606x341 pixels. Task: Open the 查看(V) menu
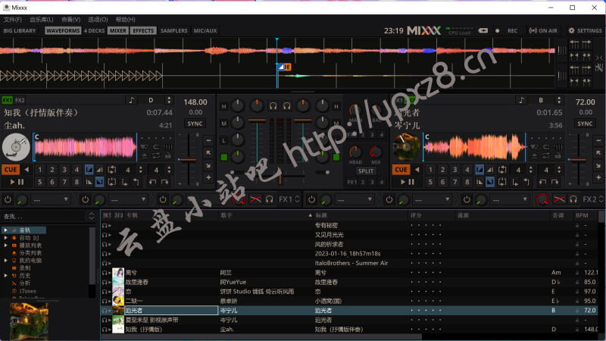[70, 20]
